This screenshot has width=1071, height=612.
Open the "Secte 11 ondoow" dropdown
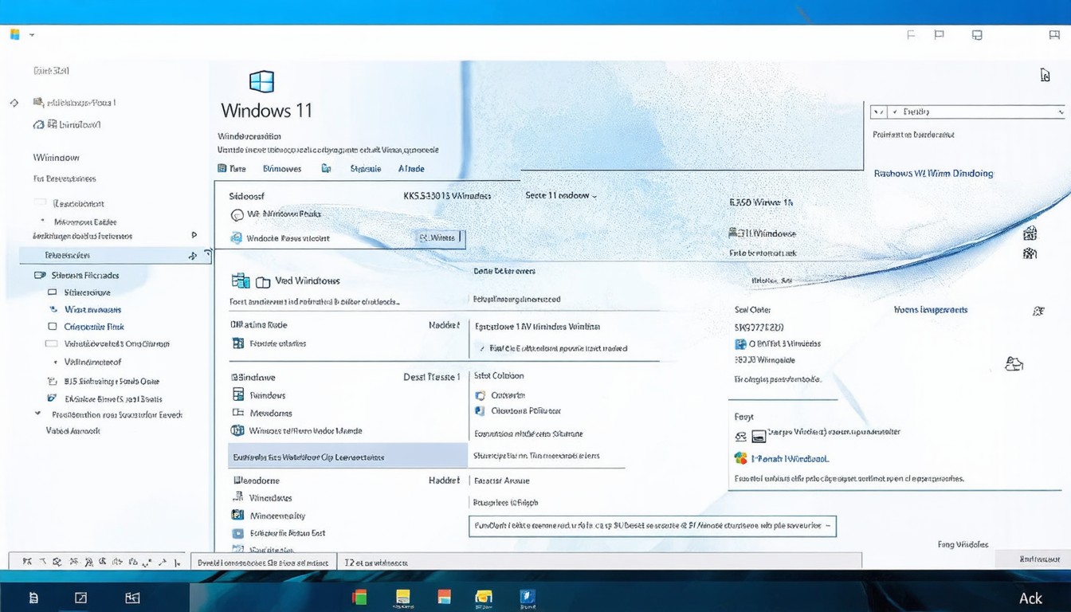coord(561,195)
